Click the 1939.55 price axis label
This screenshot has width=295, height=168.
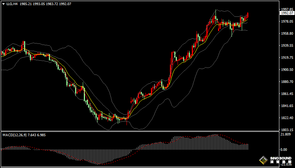tap(287, 46)
